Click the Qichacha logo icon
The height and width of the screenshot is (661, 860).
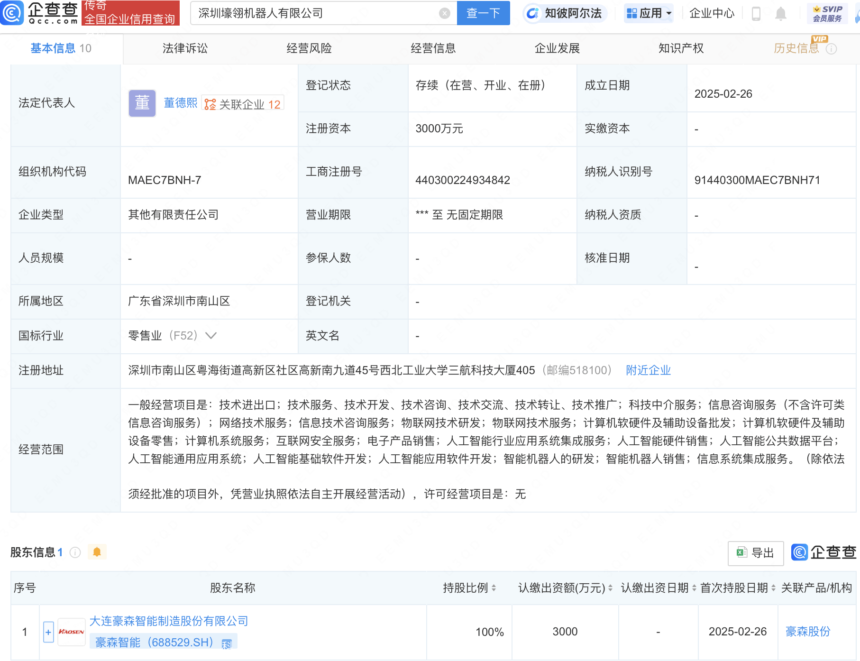pyautogui.click(x=12, y=13)
